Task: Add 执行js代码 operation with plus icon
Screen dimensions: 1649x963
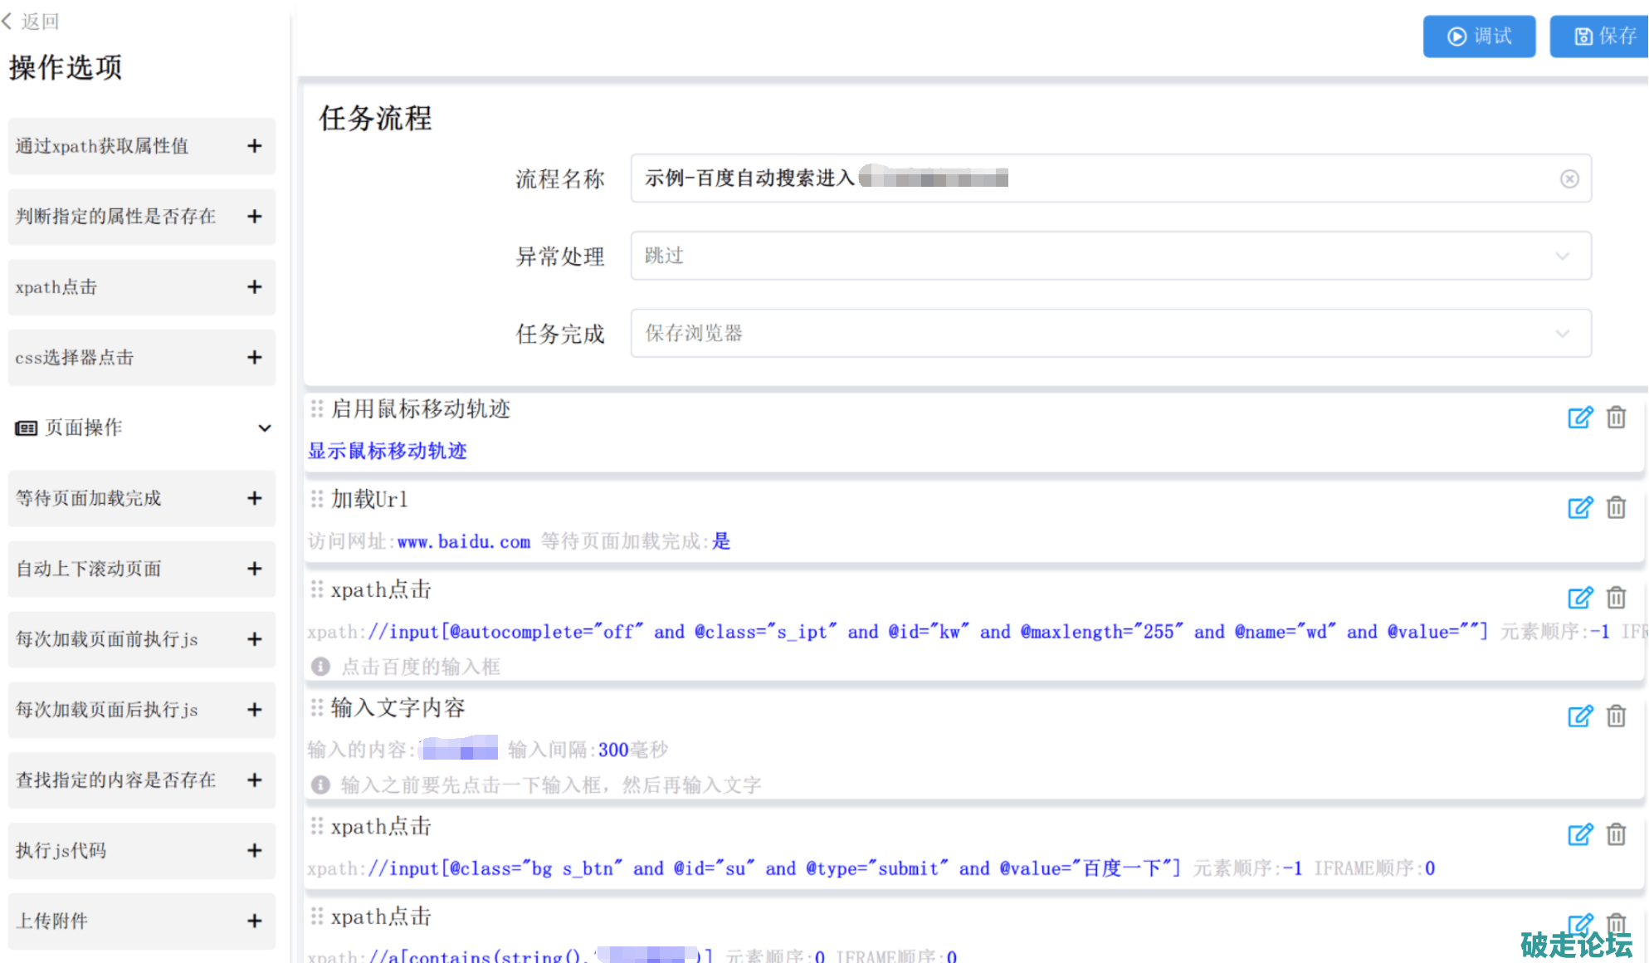Action: 255,850
